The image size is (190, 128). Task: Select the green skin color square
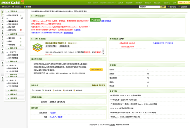click(x=24, y=7)
